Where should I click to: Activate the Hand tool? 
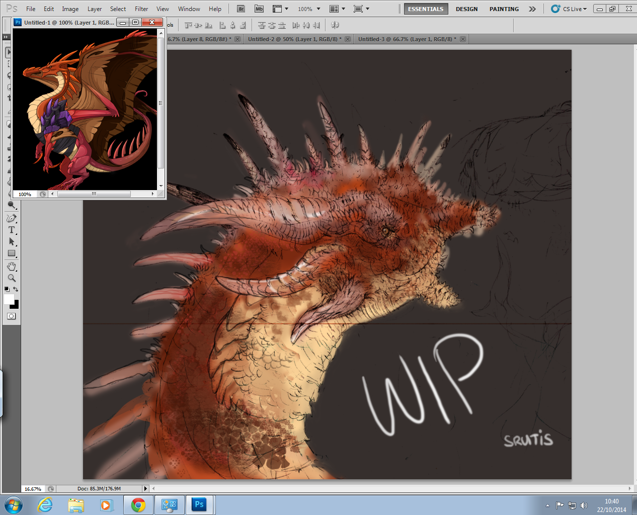click(11, 266)
